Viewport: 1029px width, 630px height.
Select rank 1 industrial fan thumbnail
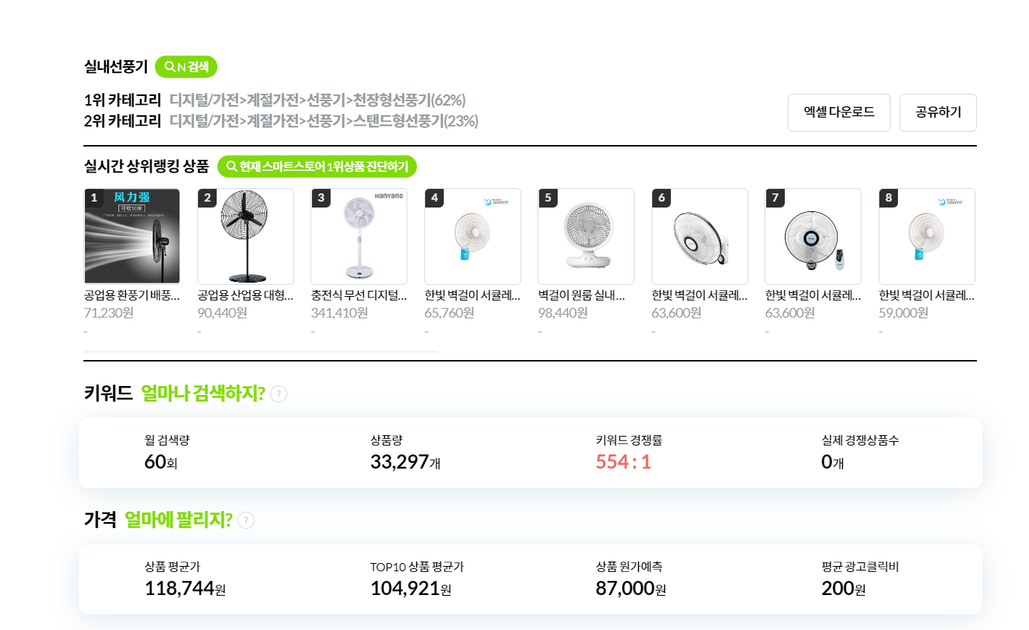tap(132, 237)
